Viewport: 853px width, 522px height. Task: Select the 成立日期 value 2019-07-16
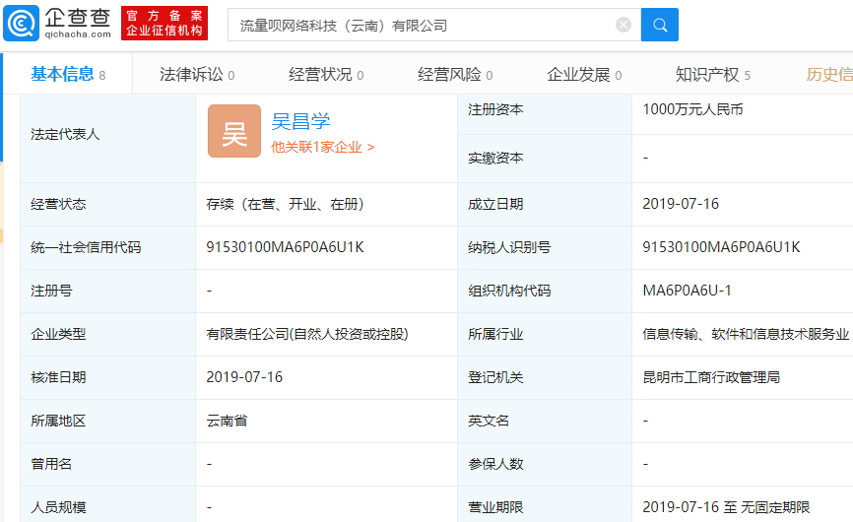click(x=681, y=204)
